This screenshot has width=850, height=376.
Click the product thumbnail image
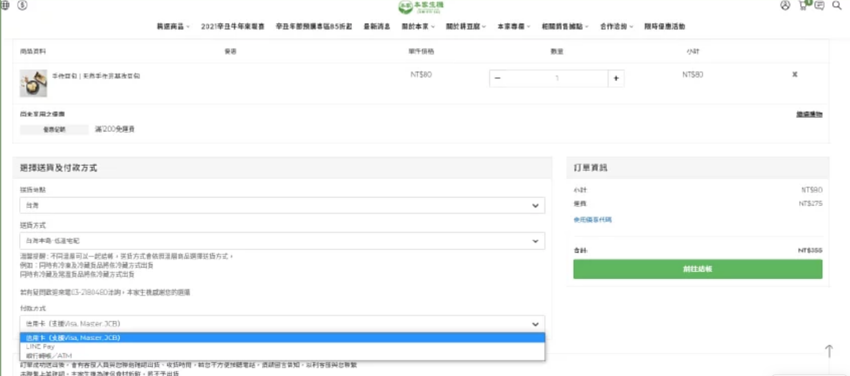33,83
